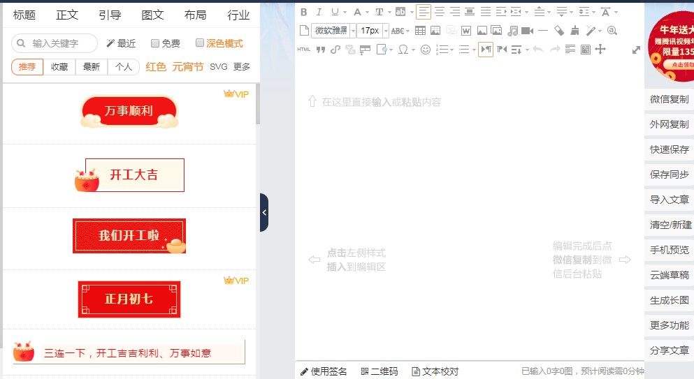Image resolution: width=694 pixels, height=379 pixels.
Task: Insert a single image
Action: tap(482, 31)
